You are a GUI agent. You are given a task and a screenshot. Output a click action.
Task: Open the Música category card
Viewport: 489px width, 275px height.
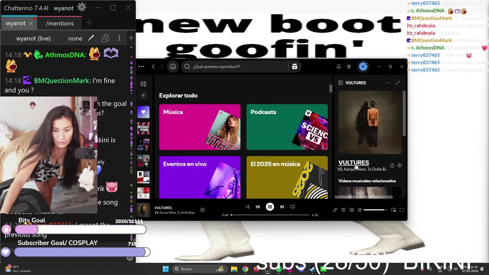click(x=200, y=127)
